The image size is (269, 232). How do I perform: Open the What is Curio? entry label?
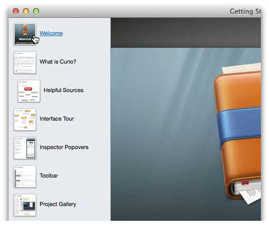(x=58, y=62)
